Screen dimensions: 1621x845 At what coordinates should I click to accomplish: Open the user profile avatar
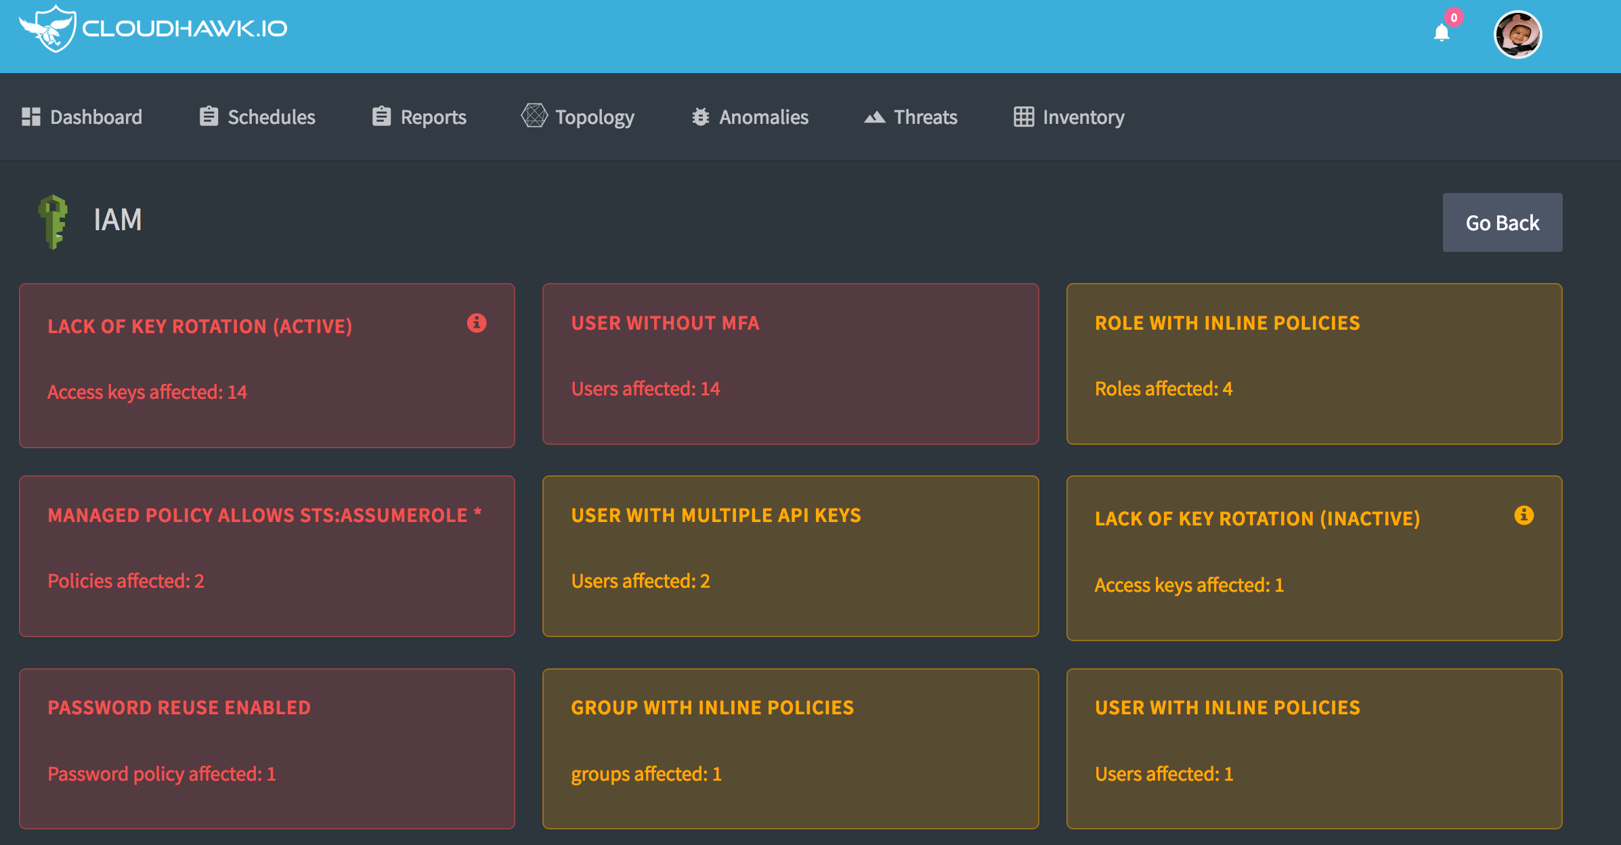[x=1518, y=33]
